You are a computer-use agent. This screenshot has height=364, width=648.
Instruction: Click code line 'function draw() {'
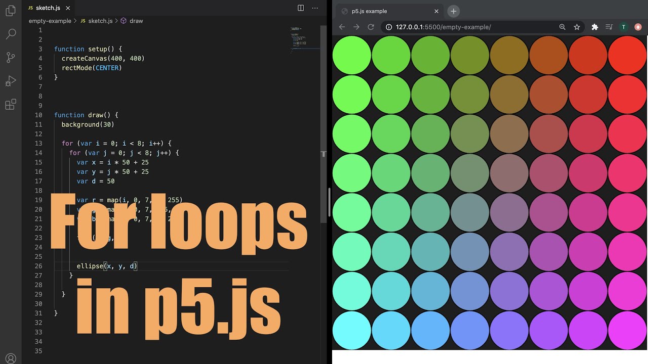pos(86,115)
